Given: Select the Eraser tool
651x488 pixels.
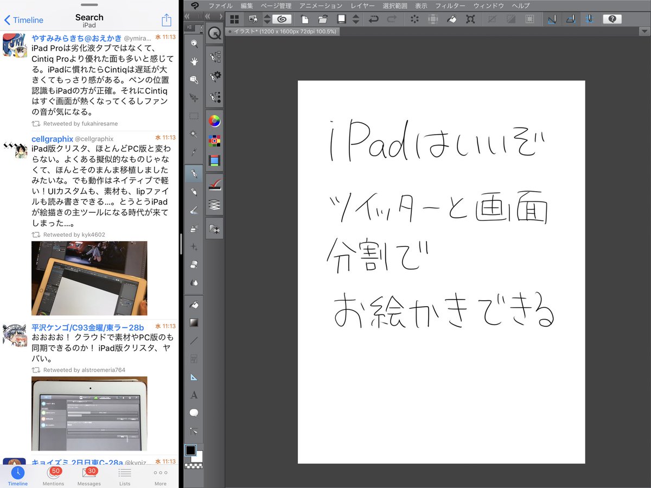Looking at the screenshot, I should [194, 264].
